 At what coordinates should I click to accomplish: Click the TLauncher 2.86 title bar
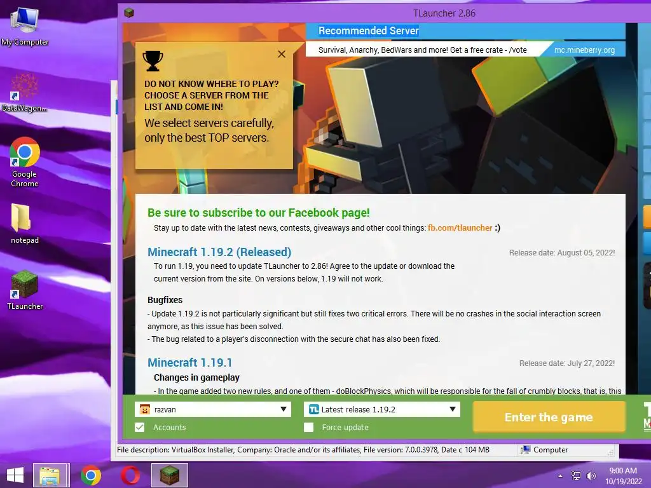[444, 13]
